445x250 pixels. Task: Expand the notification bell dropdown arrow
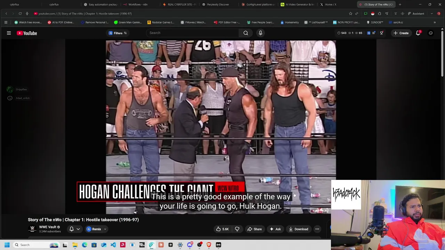(78, 229)
